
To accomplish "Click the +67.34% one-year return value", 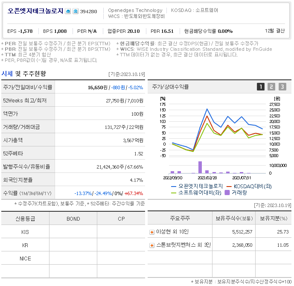I will pyautogui.click(x=134, y=193).
